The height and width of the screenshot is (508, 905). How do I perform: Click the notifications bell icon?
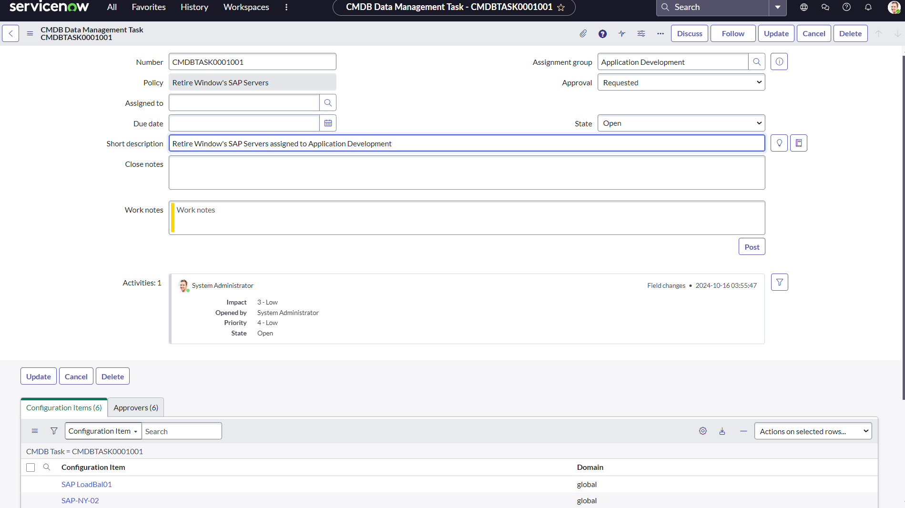coord(868,7)
